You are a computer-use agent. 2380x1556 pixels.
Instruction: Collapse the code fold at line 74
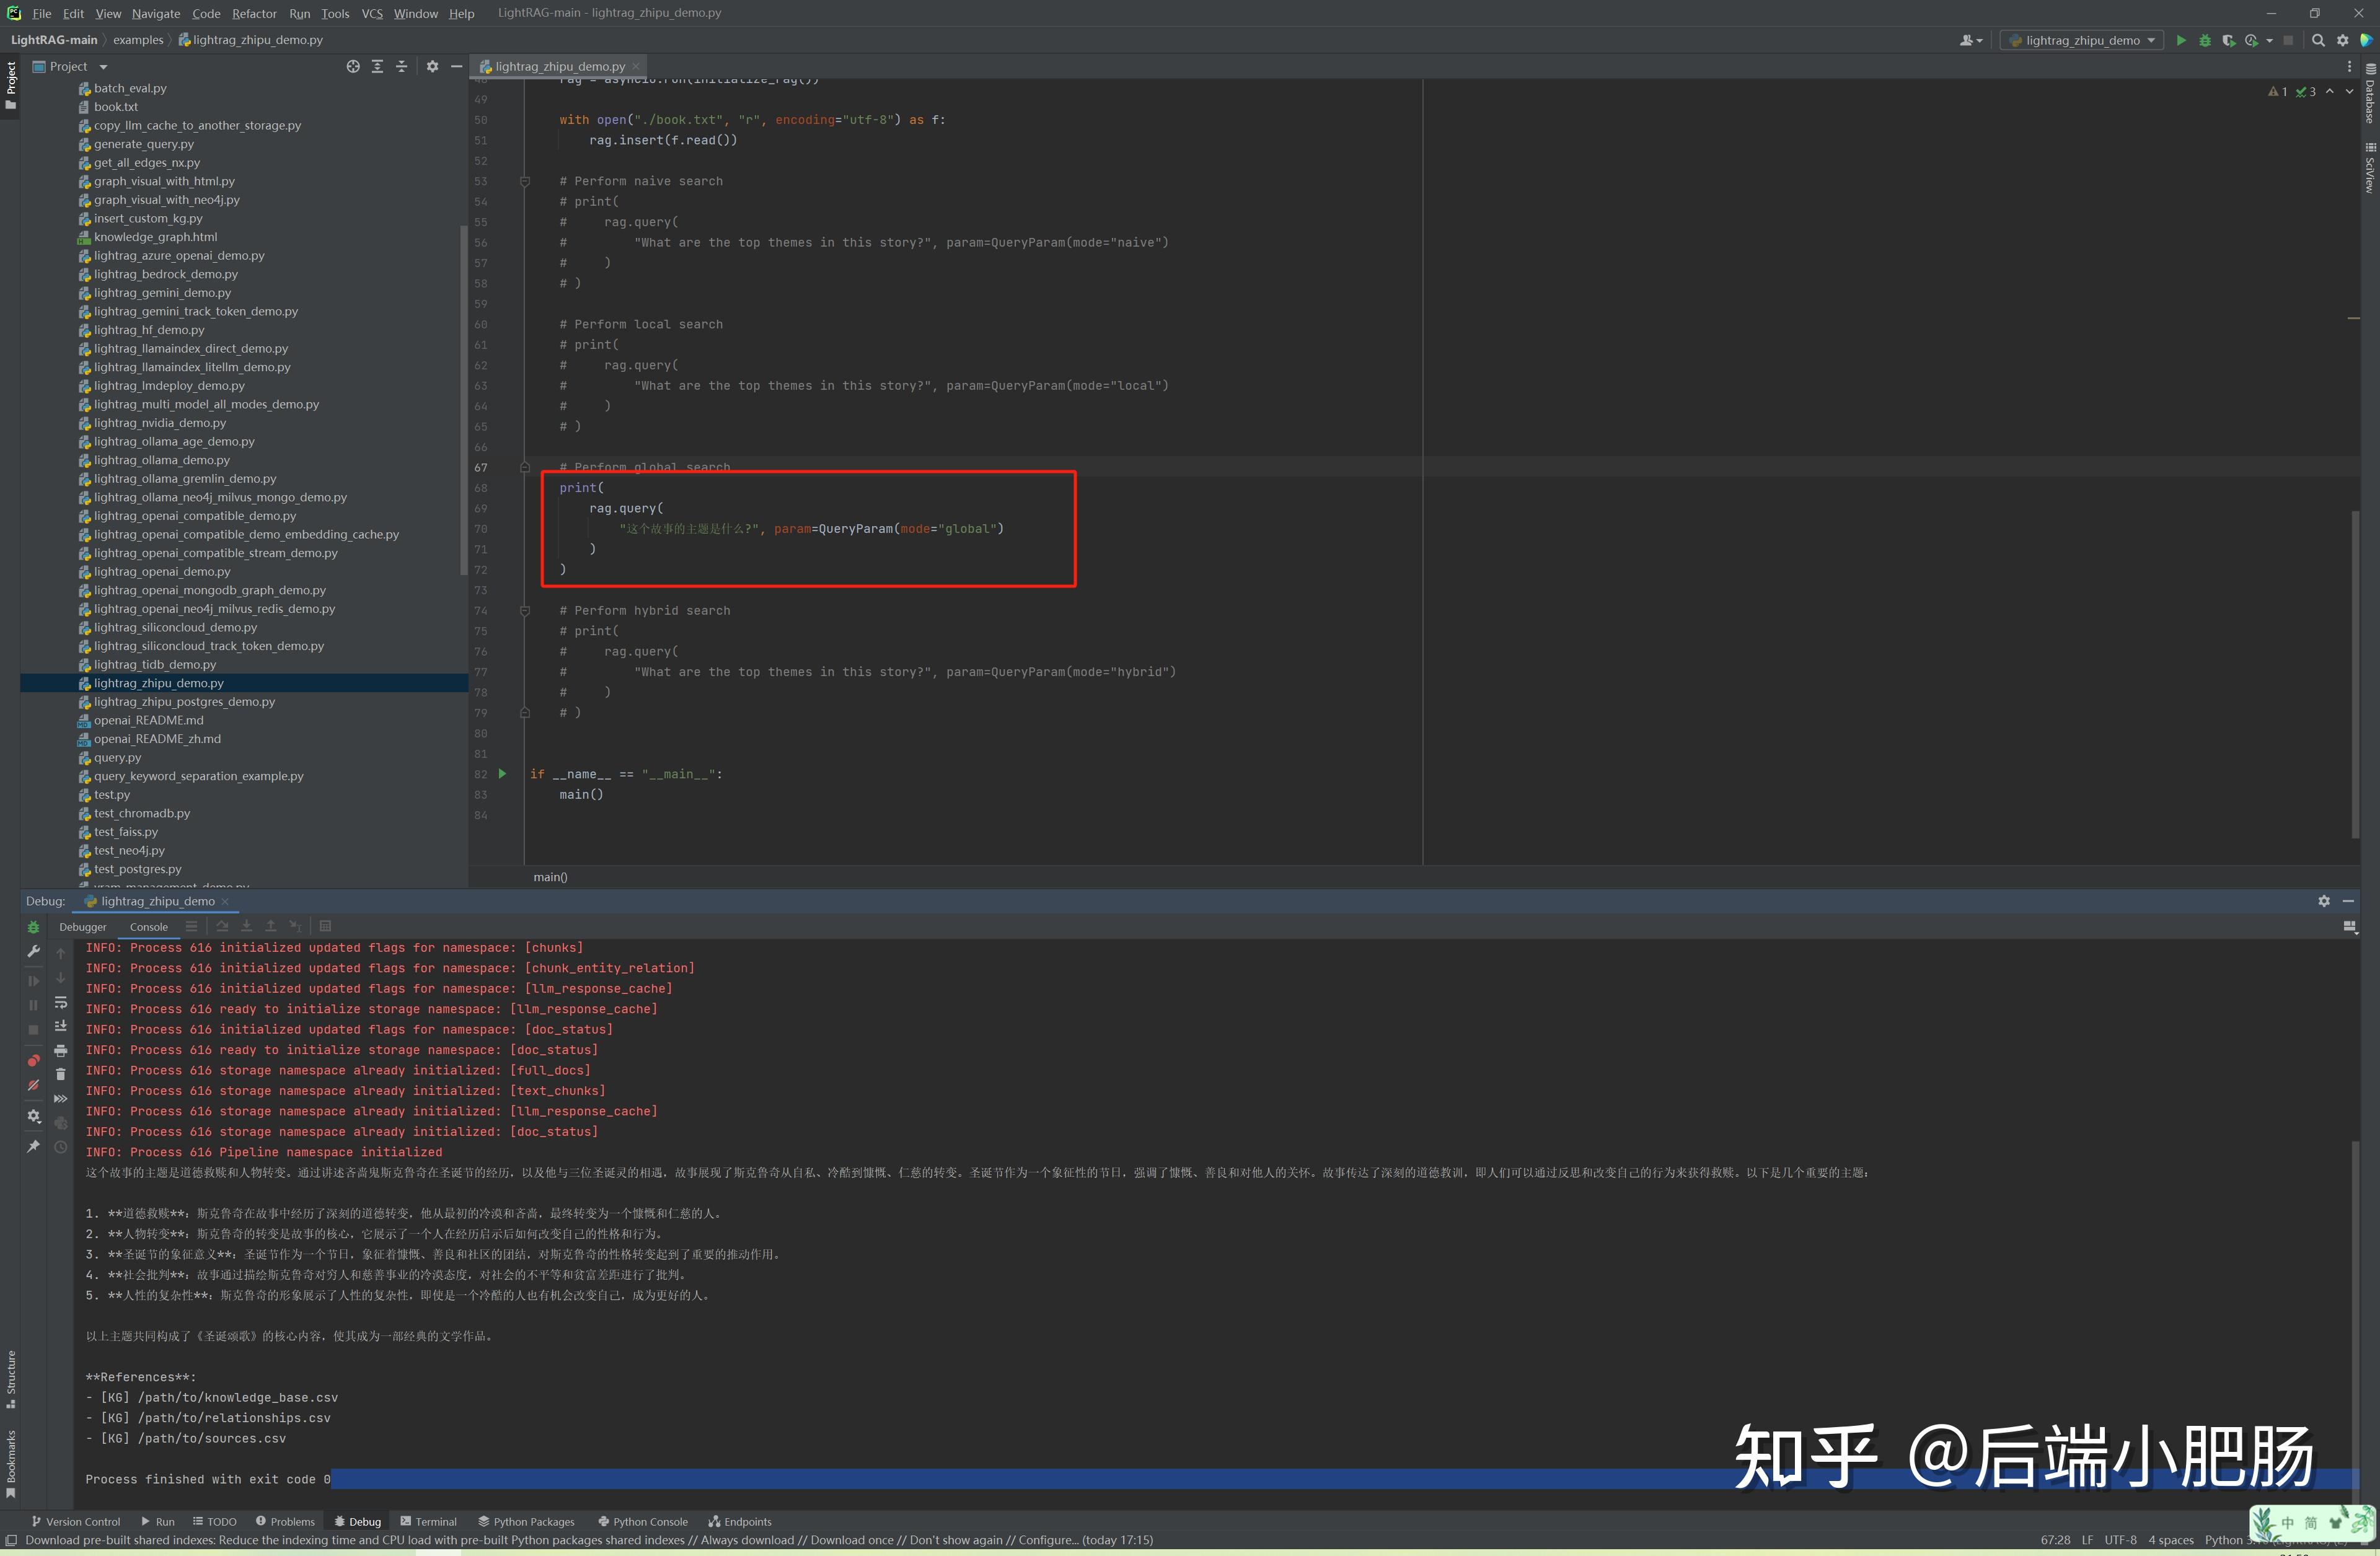point(524,610)
